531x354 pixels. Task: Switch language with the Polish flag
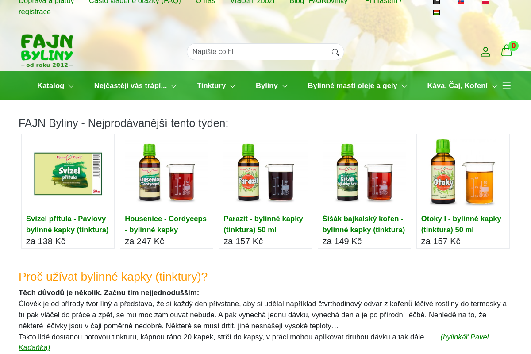point(485,2)
